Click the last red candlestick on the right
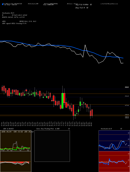130x172 pixels. click(x=92, y=113)
